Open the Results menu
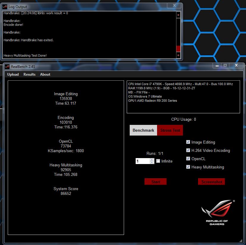Viewport: 246px width, 245px height. pos(29,74)
